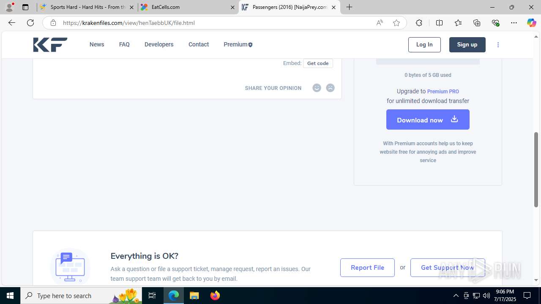Open the tab actions menu icon

click(x=25, y=7)
